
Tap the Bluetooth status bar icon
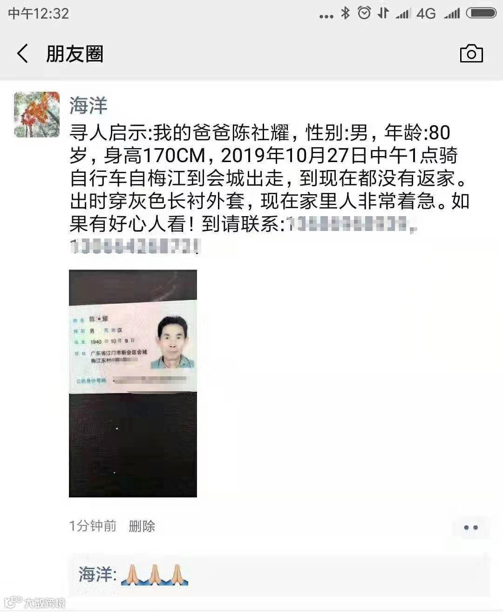[x=345, y=13]
